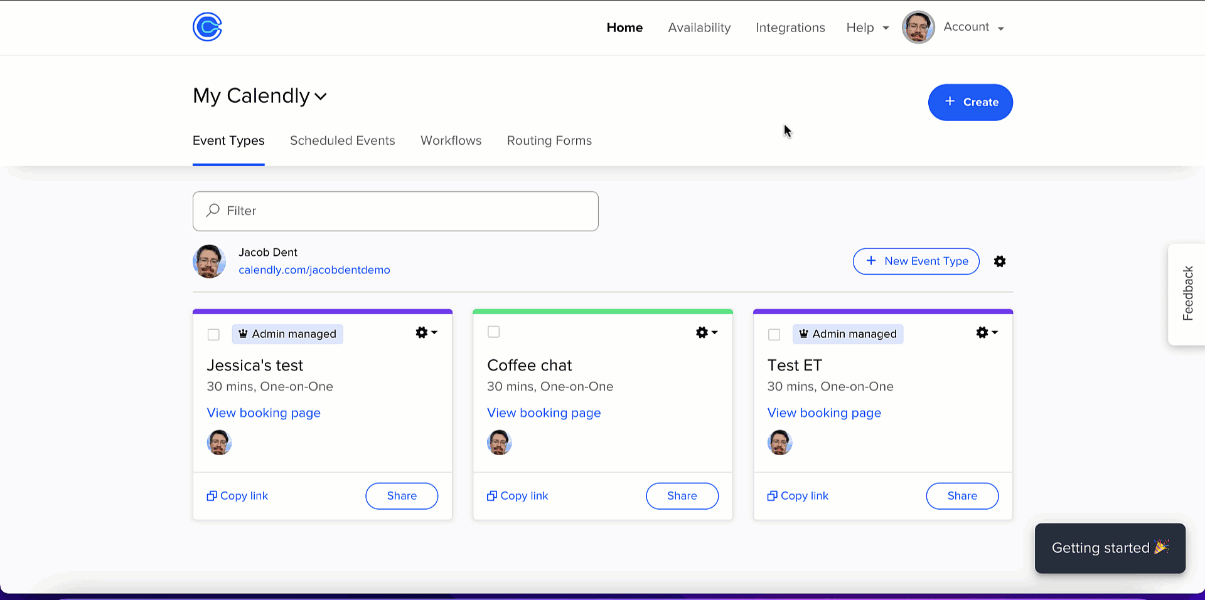Open gear menu on Jessica's test card

[426, 332]
